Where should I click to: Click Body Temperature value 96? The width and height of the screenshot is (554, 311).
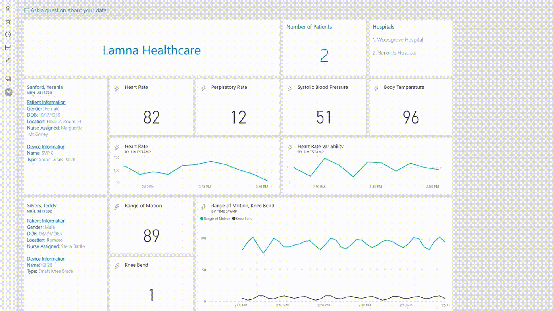[411, 117]
